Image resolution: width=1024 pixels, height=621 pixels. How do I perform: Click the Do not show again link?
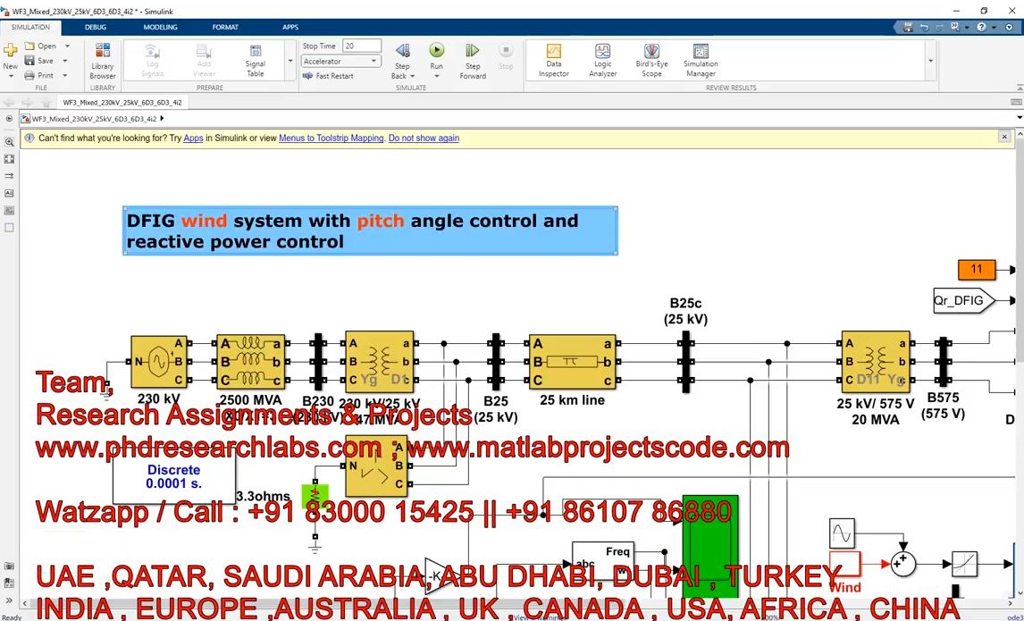[424, 138]
